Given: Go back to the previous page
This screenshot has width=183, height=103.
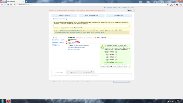Looking at the screenshot, I should tap(2, 5).
